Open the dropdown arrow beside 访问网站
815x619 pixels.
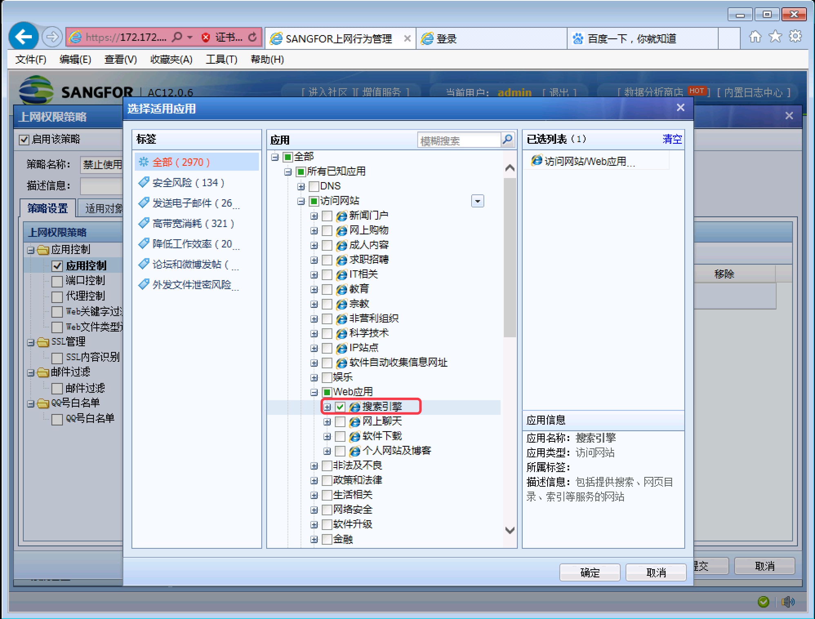(x=477, y=201)
